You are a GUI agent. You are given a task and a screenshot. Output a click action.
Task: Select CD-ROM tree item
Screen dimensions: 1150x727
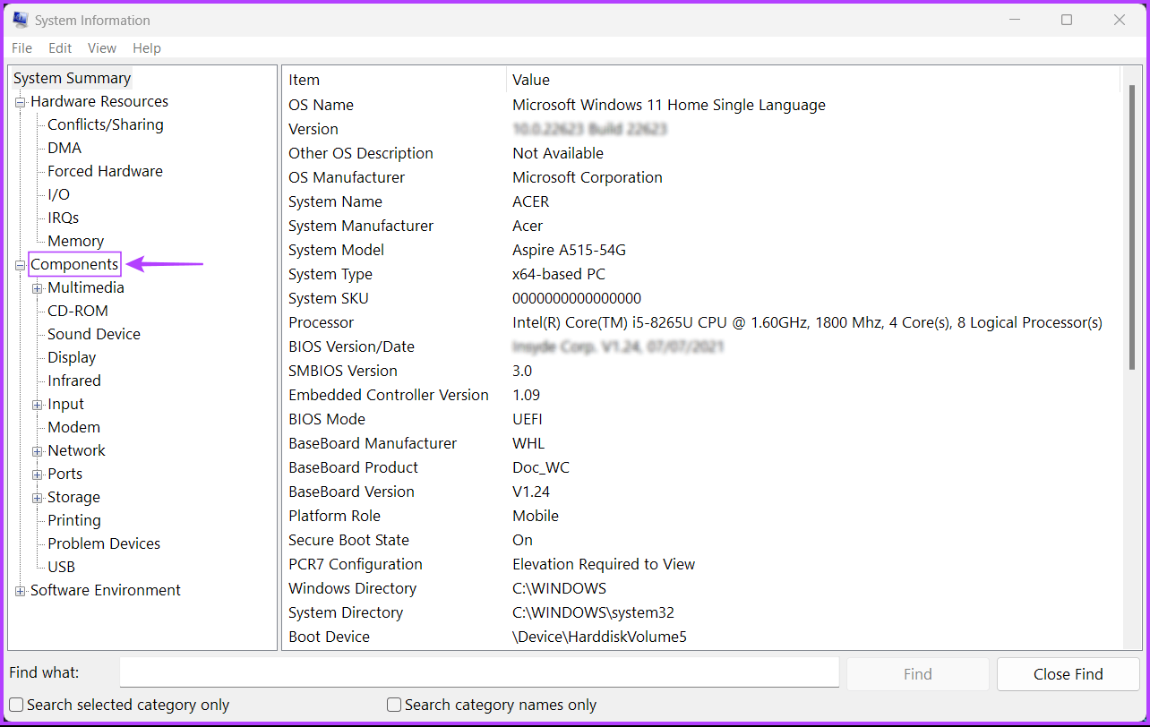point(78,311)
